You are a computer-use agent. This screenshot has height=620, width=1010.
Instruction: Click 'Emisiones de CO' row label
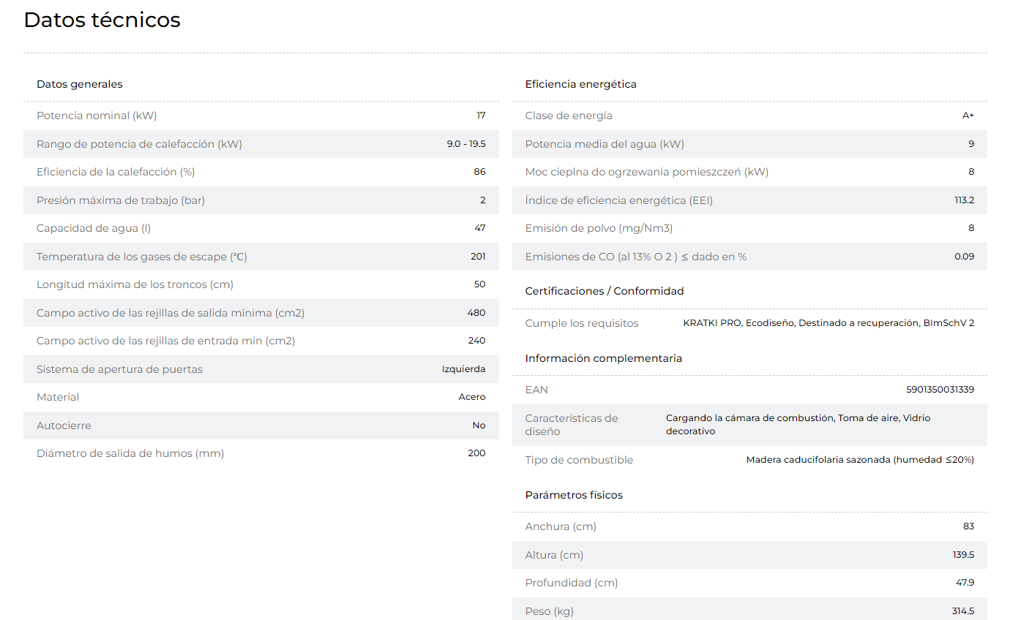(636, 257)
